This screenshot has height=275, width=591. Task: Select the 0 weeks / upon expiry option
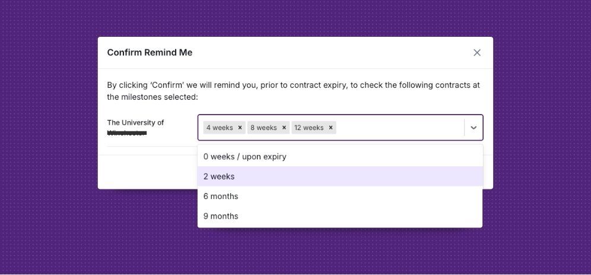[245, 157]
